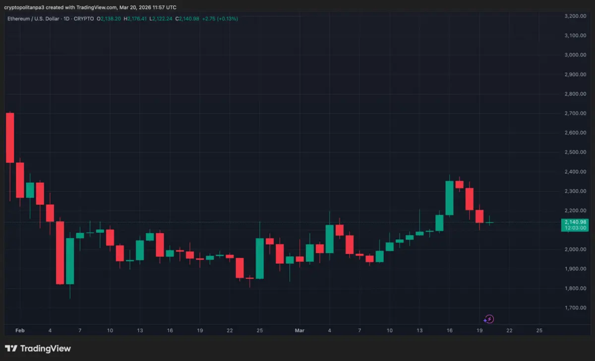Viewport: 595px width, 361px height.
Task: Select the Ethereum / U.S. Dollar symbol title
Action: (x=32, y=19)
